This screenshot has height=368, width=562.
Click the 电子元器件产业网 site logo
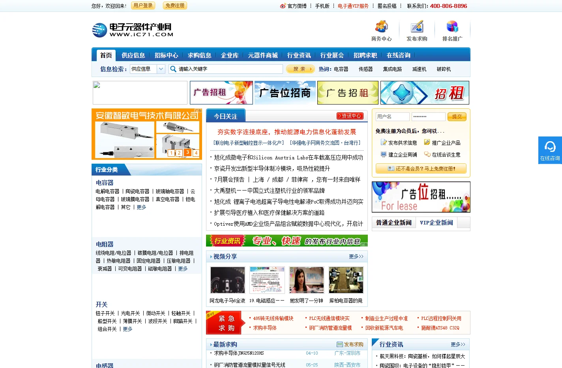click(x=133, y=30)
